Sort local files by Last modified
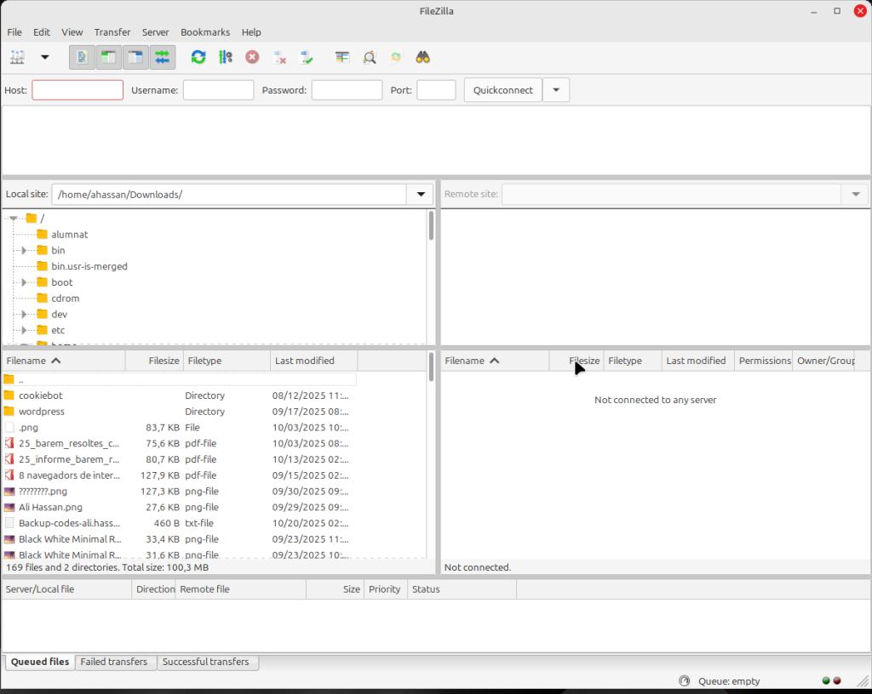 pyautogui.click(x=305, y=361)
